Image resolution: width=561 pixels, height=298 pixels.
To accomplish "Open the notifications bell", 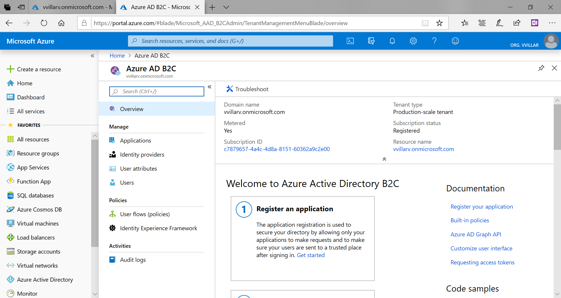I will 392,41.
